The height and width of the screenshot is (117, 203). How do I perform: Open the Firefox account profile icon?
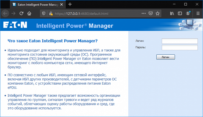(x=188, y=13)
